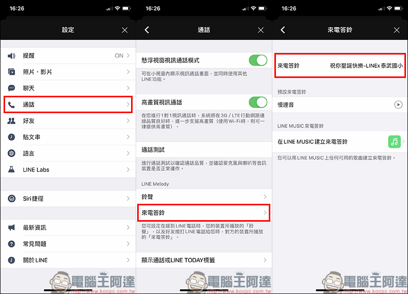Play the 慢連音 default ringback preview
Image resolution: width=408 pixels, height=294 pixels.
coord(398,105)
